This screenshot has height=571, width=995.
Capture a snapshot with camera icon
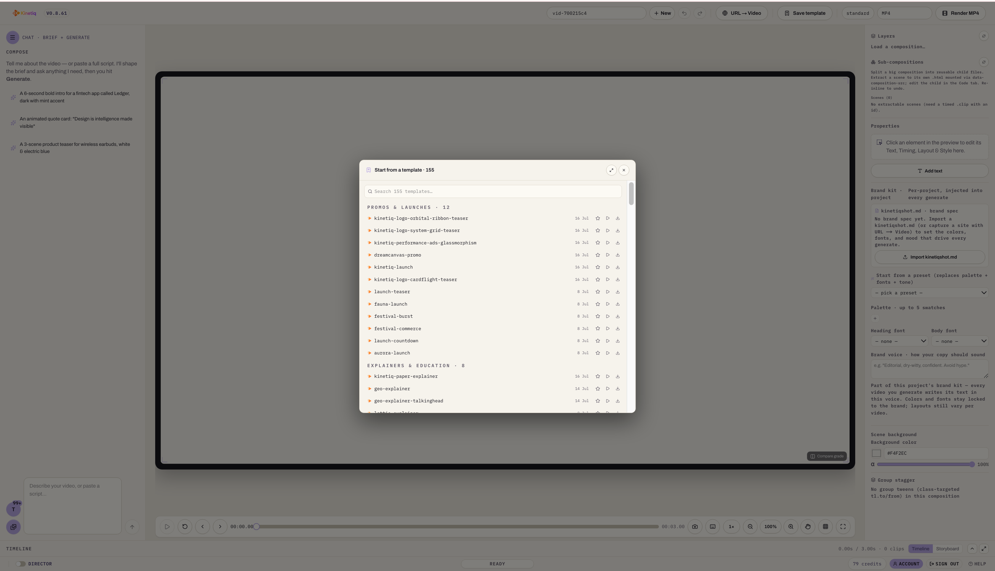tap(695, 527)
